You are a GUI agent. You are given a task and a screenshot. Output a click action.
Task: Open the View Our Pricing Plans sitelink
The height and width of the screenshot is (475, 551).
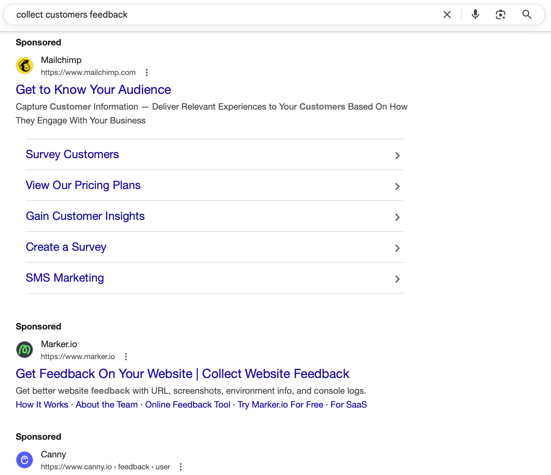pos(83,185)
